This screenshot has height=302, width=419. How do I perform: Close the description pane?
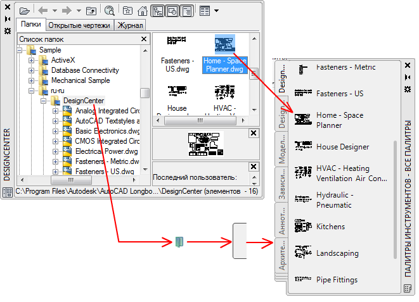pos(254,167)
